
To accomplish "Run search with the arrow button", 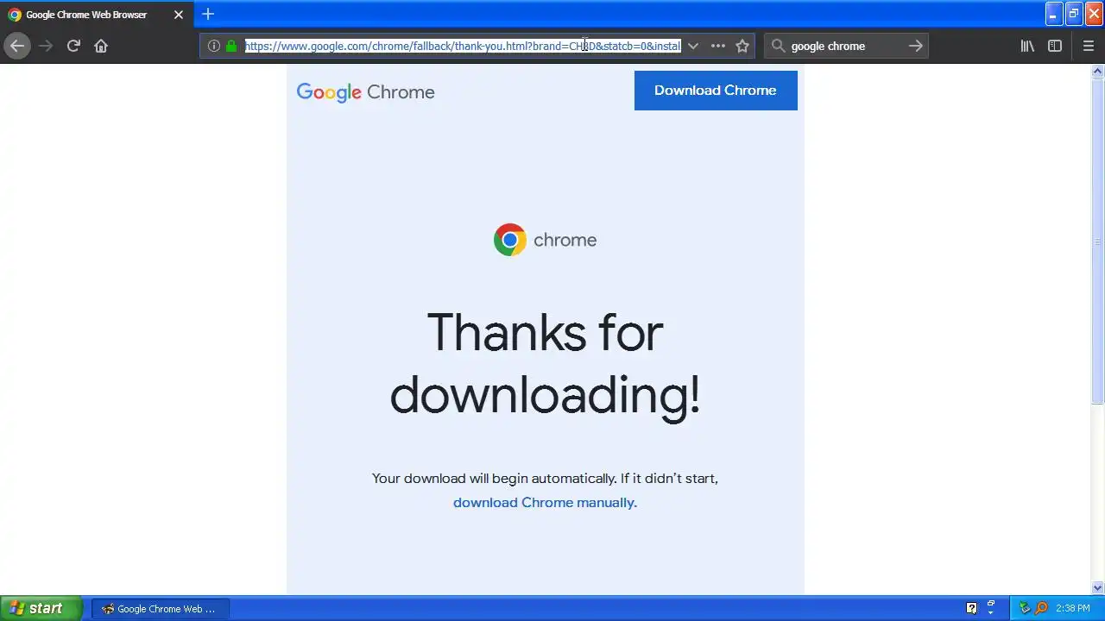I will coord(916,46).
